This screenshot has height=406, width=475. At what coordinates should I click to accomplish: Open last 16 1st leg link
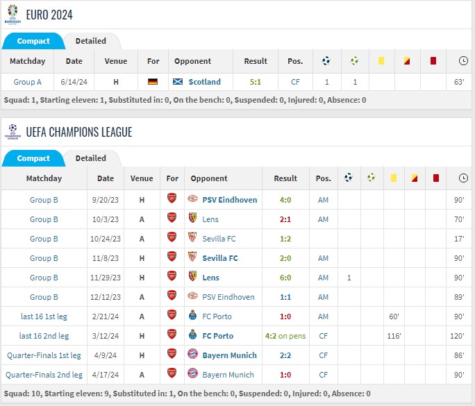coord(44,316)
